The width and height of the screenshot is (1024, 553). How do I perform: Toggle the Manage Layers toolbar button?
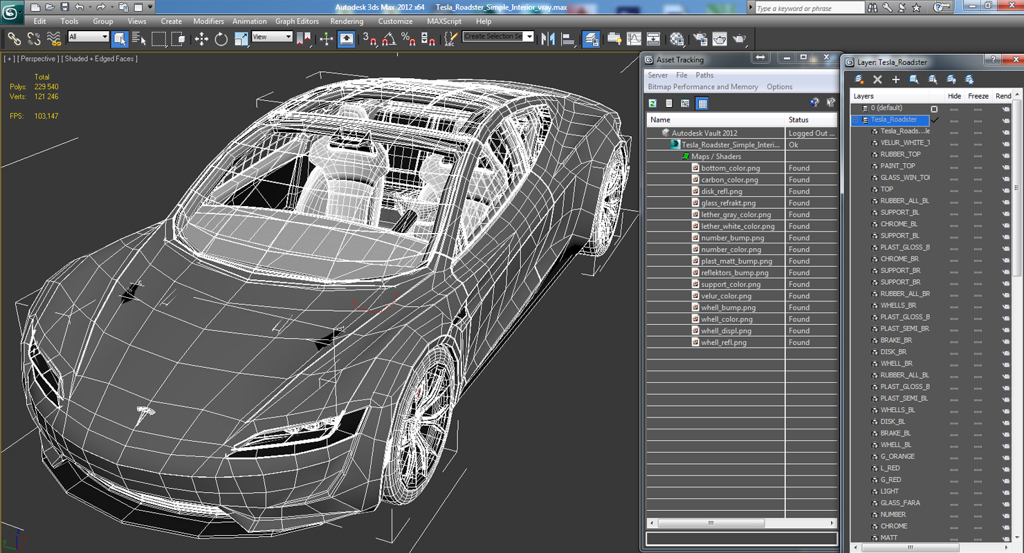click(591, 39)
